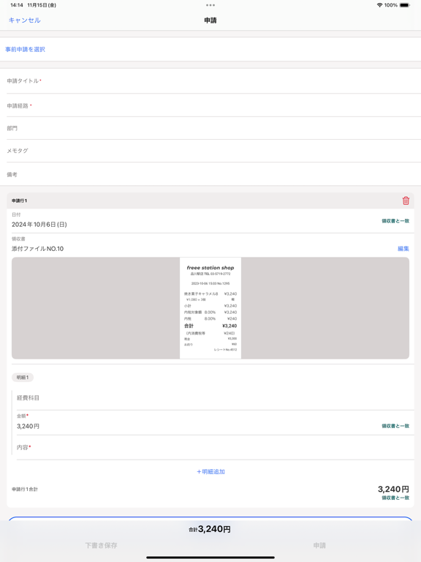Open 事前申請を選択 link
The image size is (421, 562).
click(x=25, y=50)
